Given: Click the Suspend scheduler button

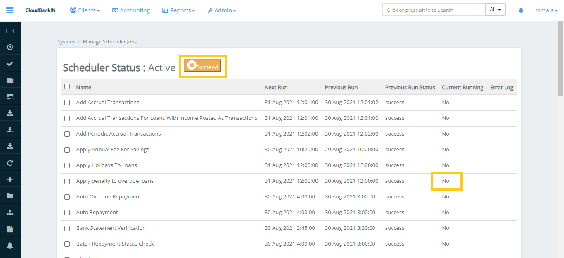Looking at the screenshot, I should click(x=203, y=65).
